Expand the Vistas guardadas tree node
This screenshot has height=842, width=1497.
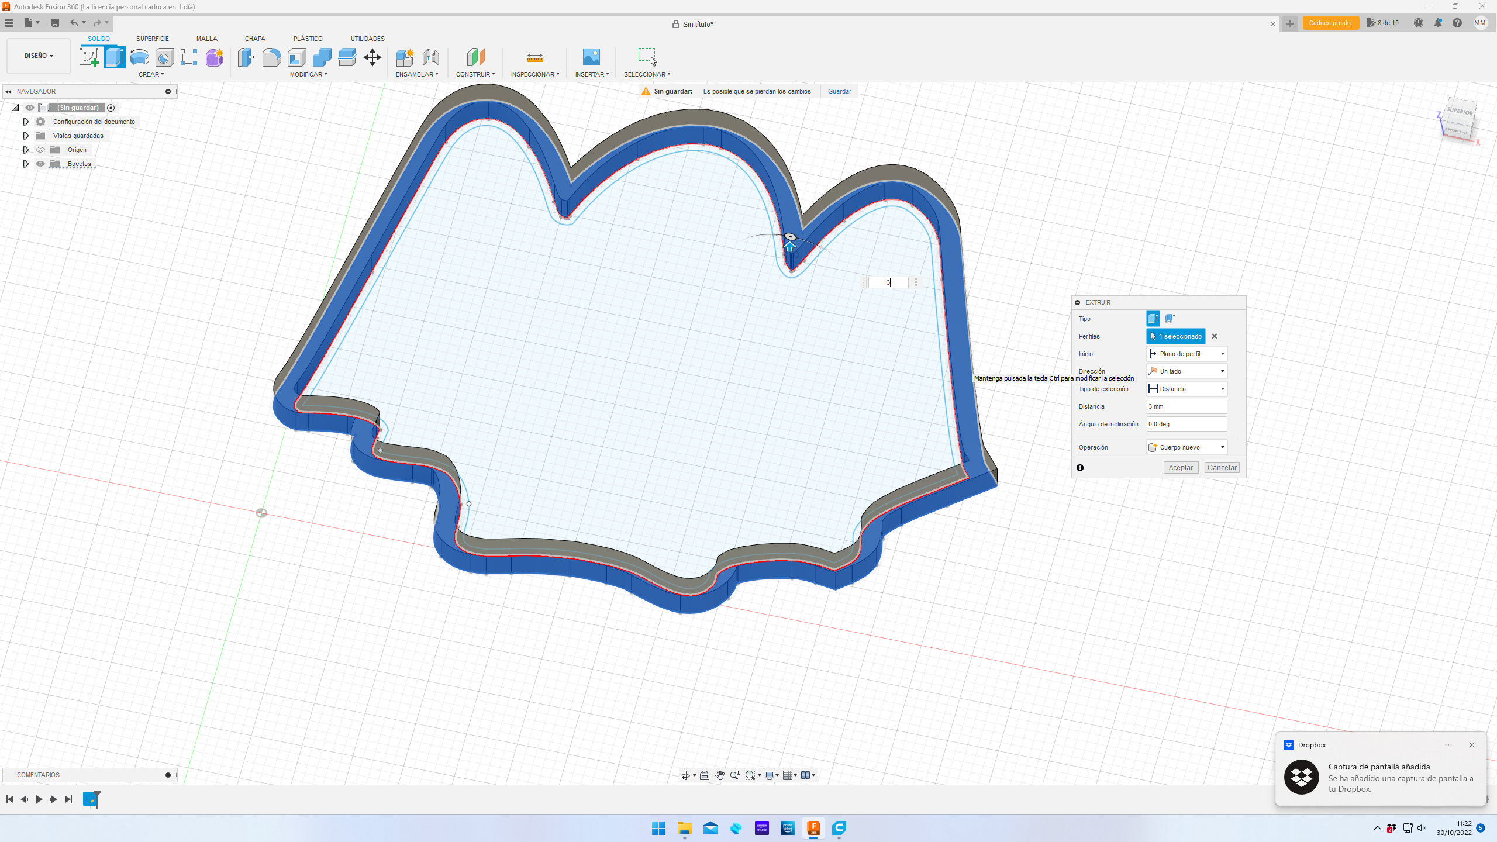[x=26, y=136]
